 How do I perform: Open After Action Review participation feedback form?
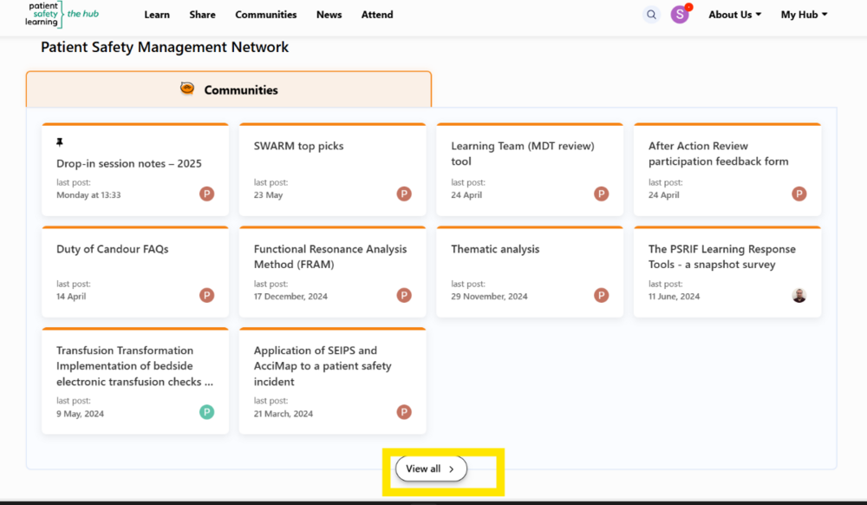point(718,154)
